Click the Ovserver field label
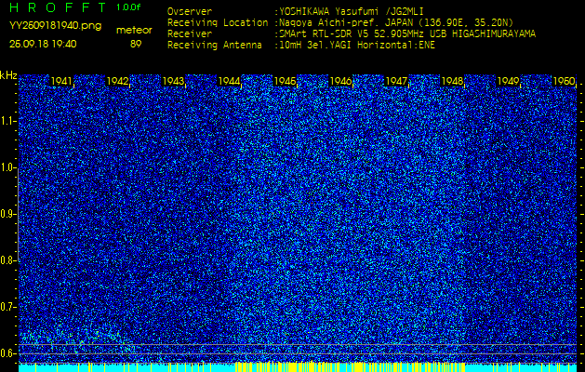This screenshot has width=585, height=372. [x=190, y=11]
